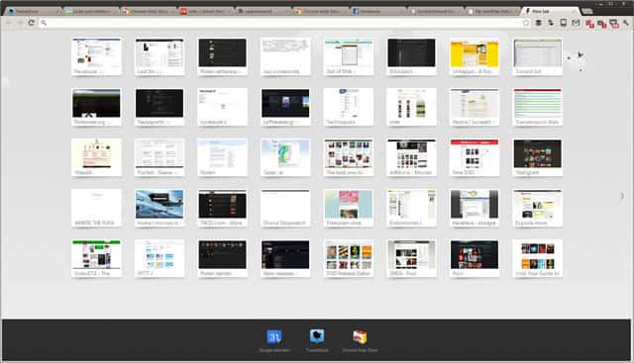
Task: Switch to the Facebook tab
Action: [x=378, y=11]
